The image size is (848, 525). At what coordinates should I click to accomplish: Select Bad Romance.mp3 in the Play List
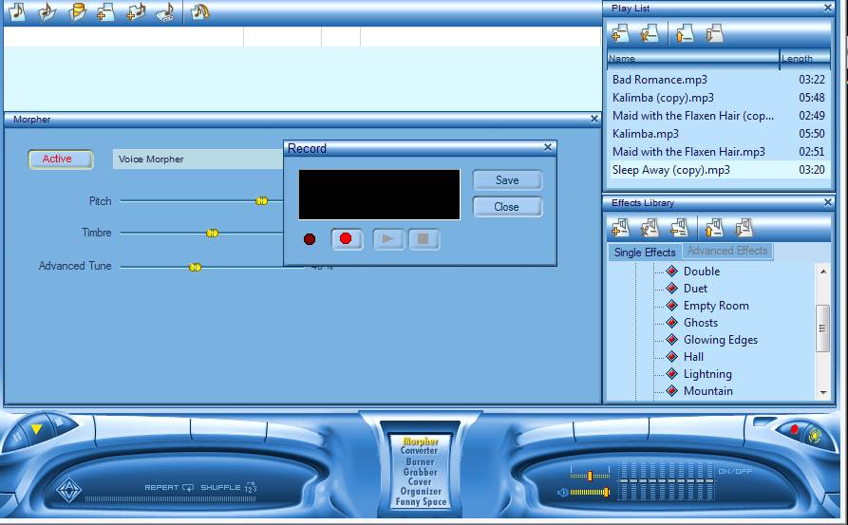pos(659,80)
